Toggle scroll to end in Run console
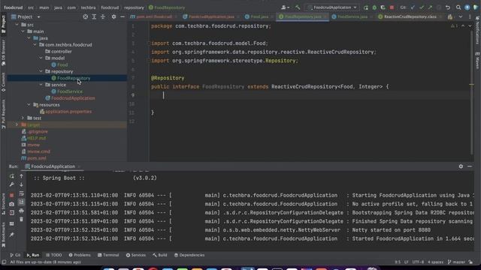This screenshot has height=270, width=481. (21, 202)
